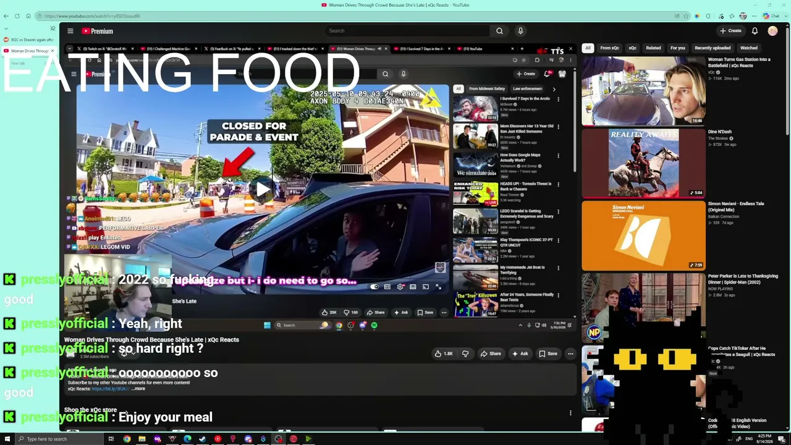
Task: Open the Windows Start menu
Action: [7, 439]
